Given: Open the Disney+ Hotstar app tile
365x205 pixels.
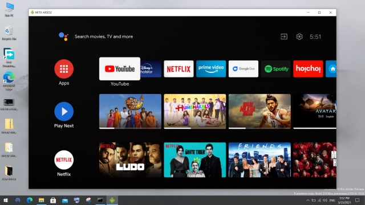Looking at the screenshot, I should 151,69.
